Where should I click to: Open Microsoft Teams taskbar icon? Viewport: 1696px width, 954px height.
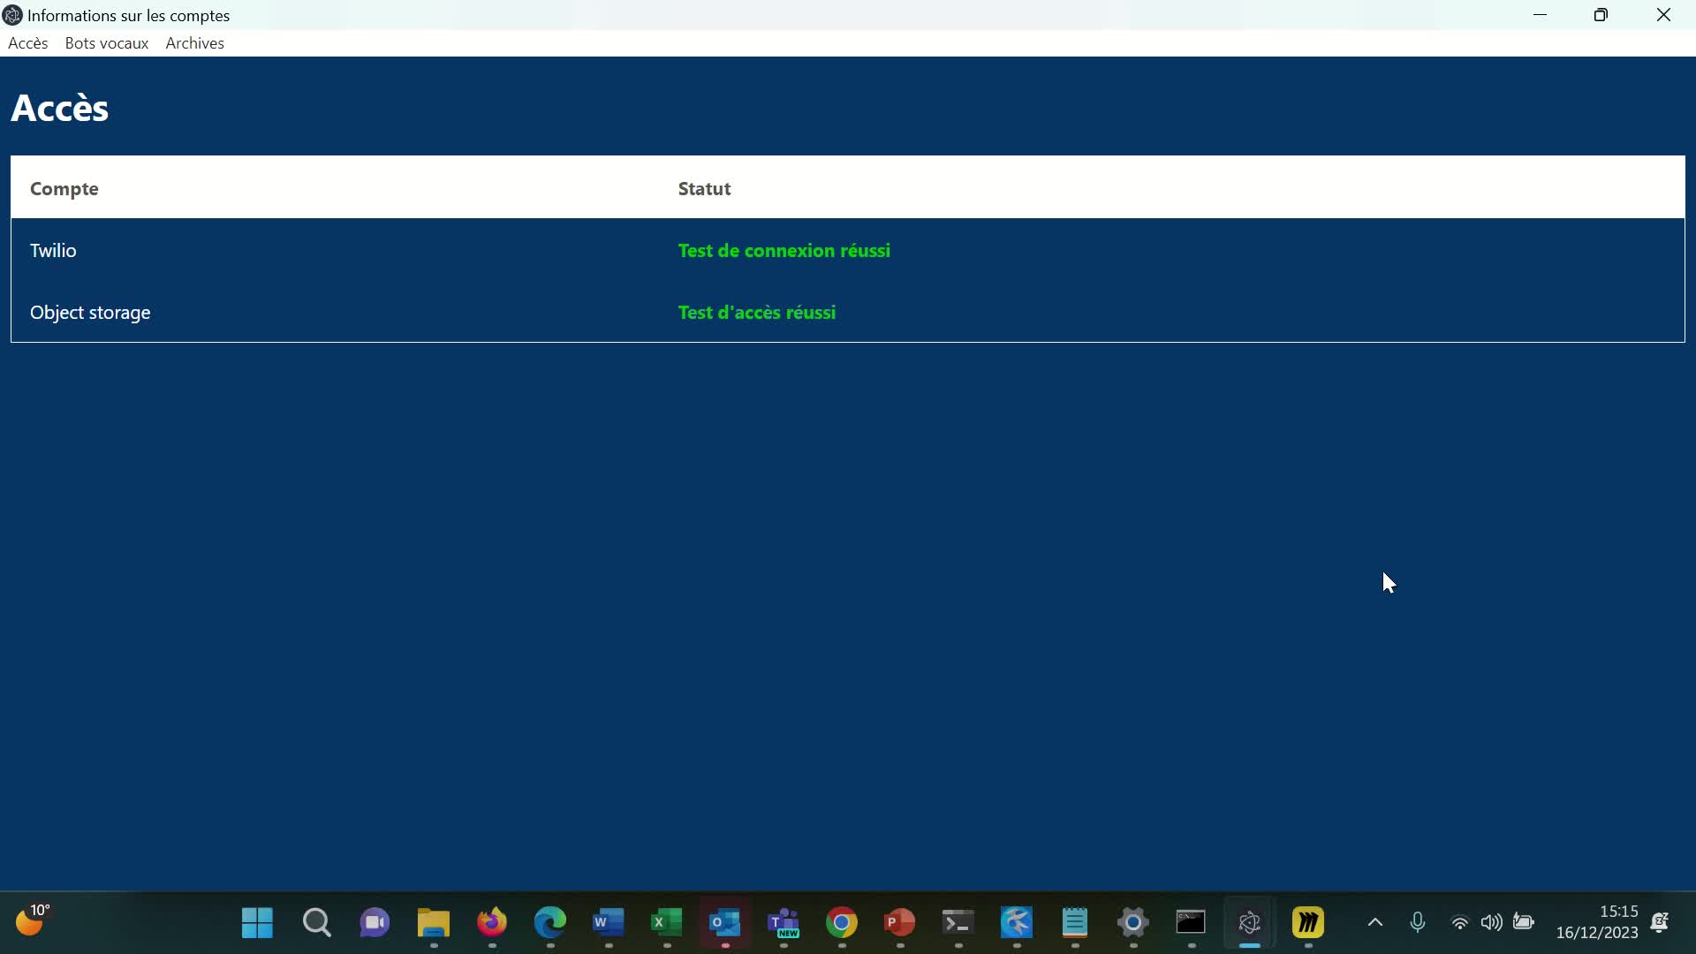(784, 923)
